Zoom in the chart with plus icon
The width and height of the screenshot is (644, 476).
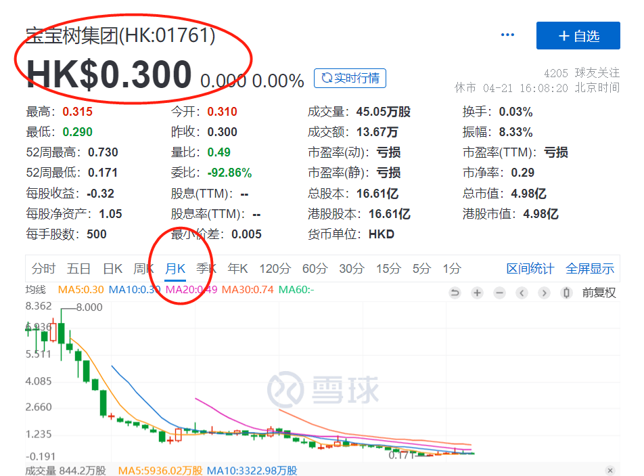[x=478, y=293]
